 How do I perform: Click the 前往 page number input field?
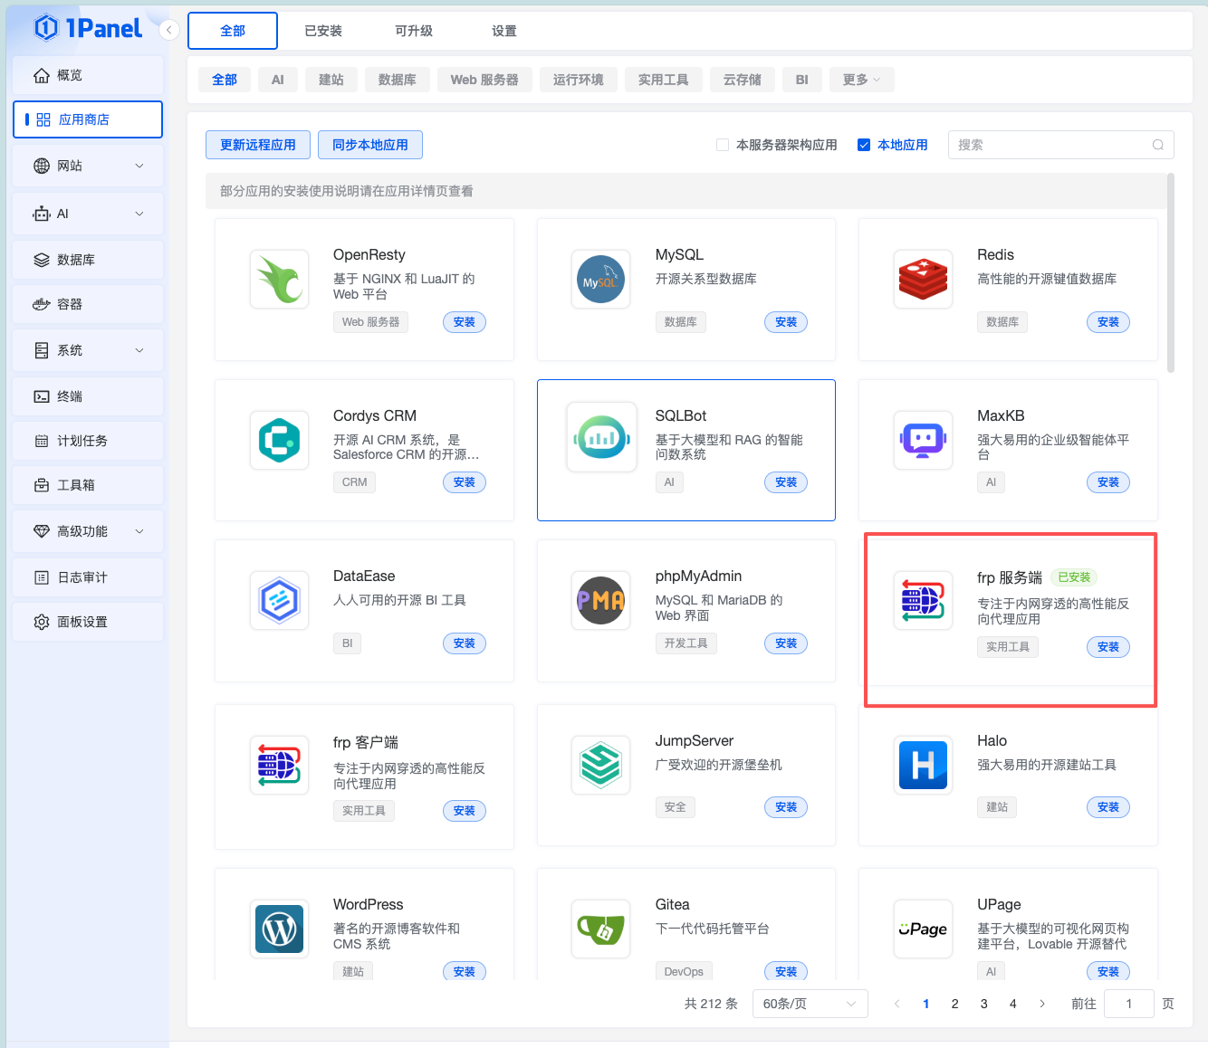pyautogui.click(x=1128, y=1004)
